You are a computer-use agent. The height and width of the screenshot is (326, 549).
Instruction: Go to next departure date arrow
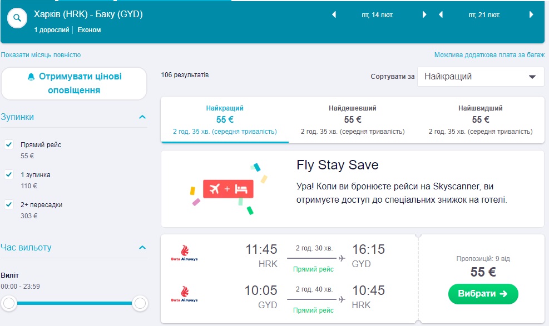424,15
